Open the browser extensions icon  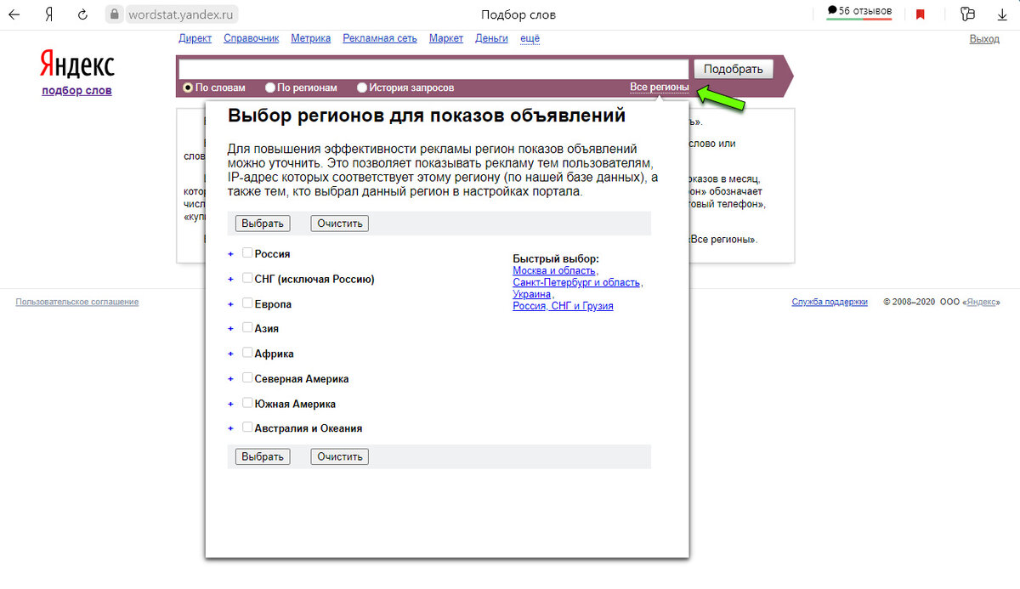pos(967,14)
